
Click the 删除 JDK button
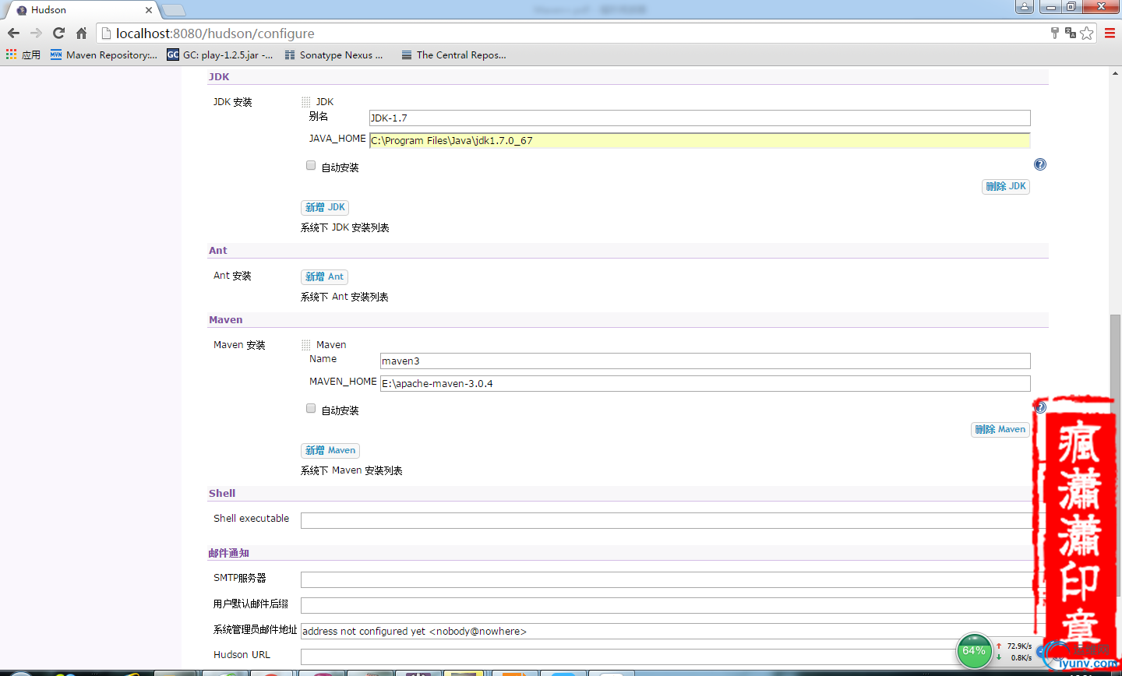tap(1006, 186)
